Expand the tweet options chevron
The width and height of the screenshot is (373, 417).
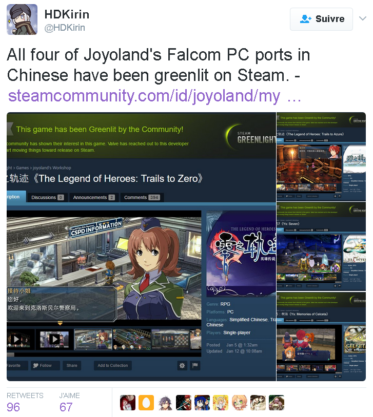coord(363,18)
